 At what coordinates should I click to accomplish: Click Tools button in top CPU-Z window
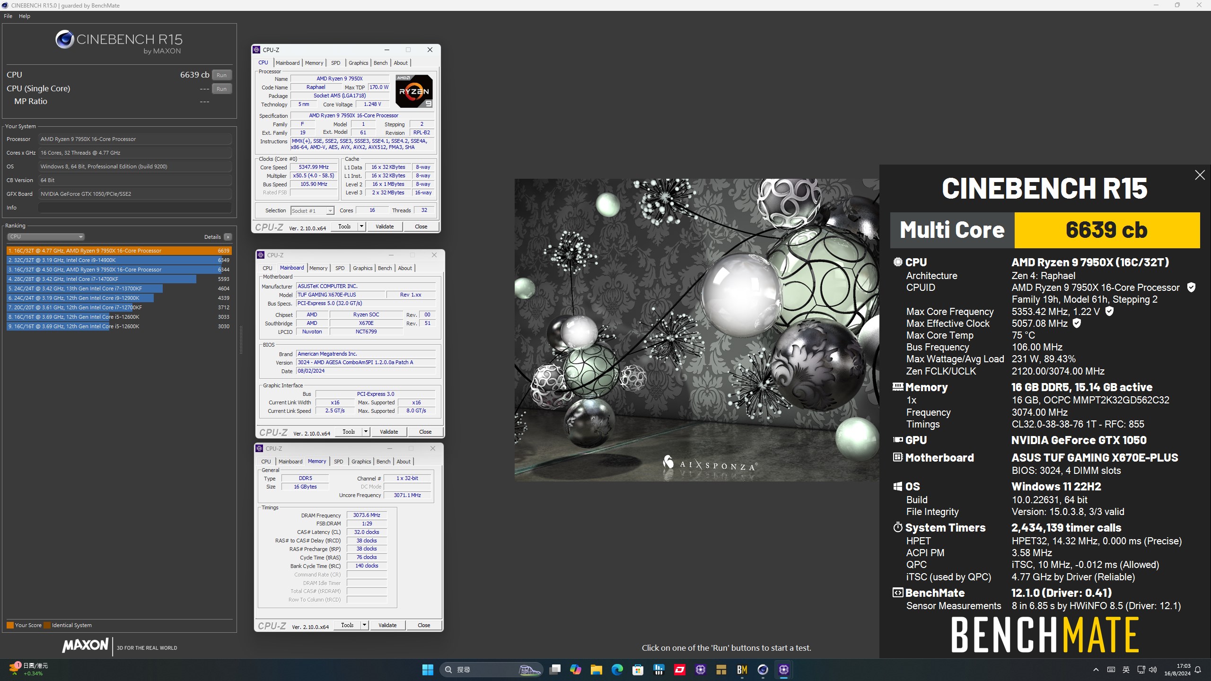coord(344,227)
